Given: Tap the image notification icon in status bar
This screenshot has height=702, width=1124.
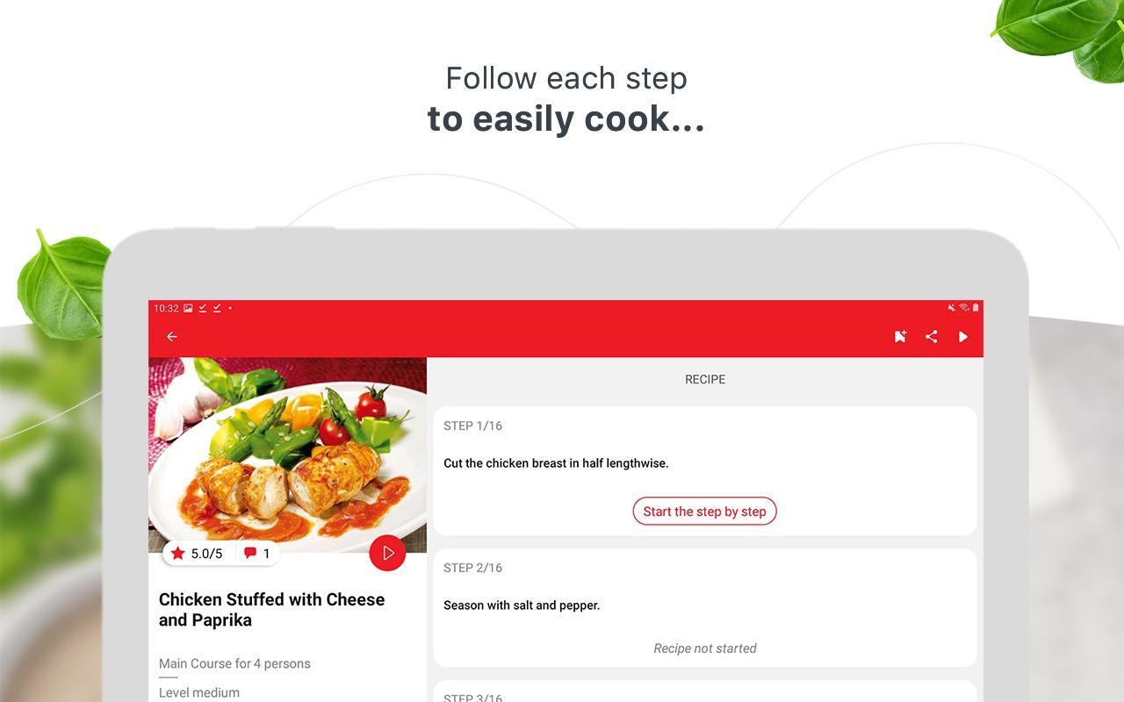Looking at the screenshot, I should [x=188, y=308].
